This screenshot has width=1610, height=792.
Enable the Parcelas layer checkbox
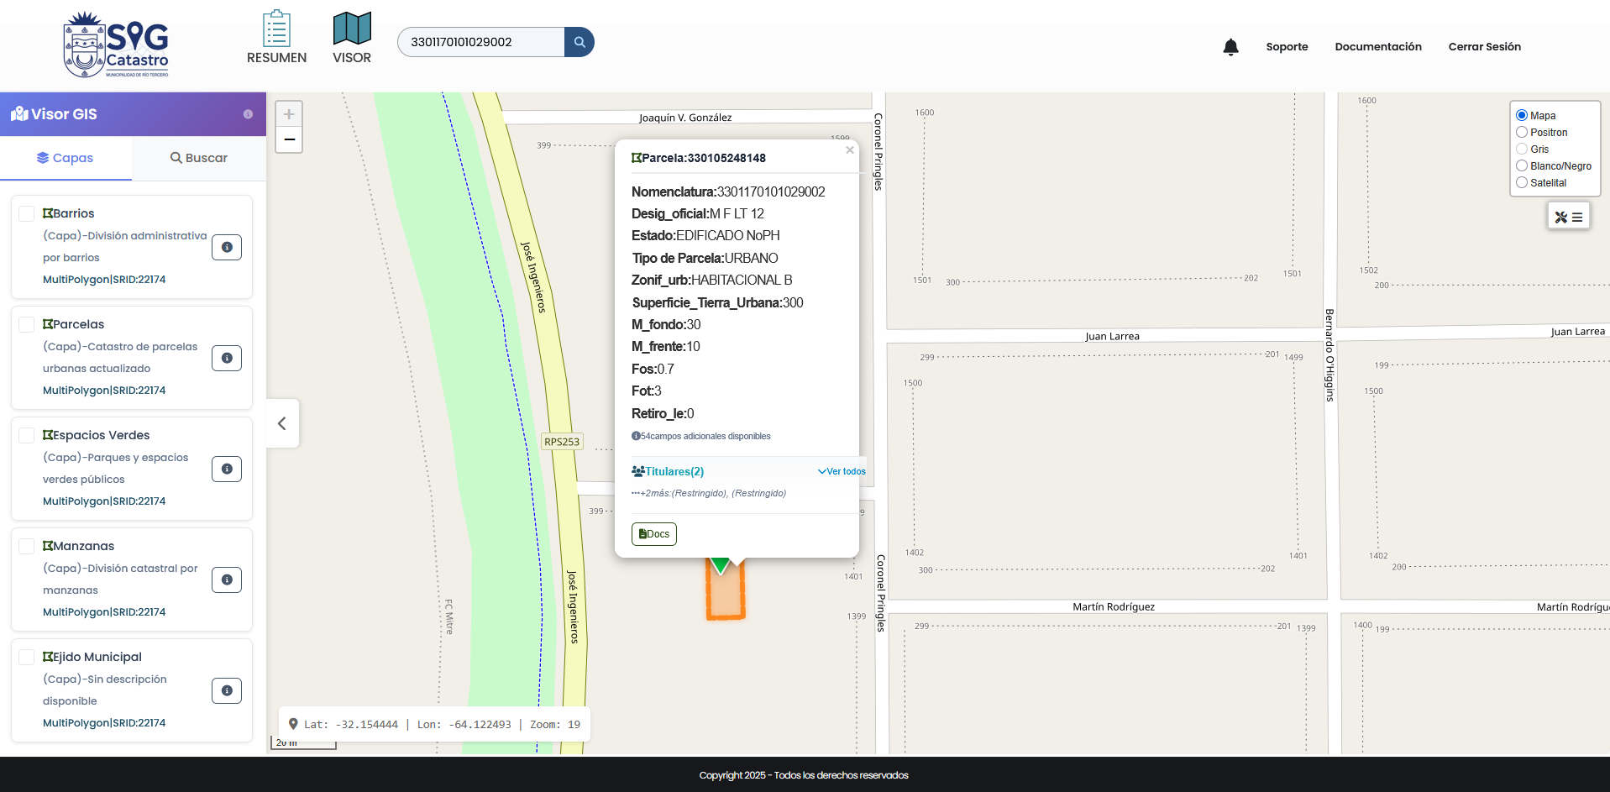pyautogui.click(x=27, y=324)
